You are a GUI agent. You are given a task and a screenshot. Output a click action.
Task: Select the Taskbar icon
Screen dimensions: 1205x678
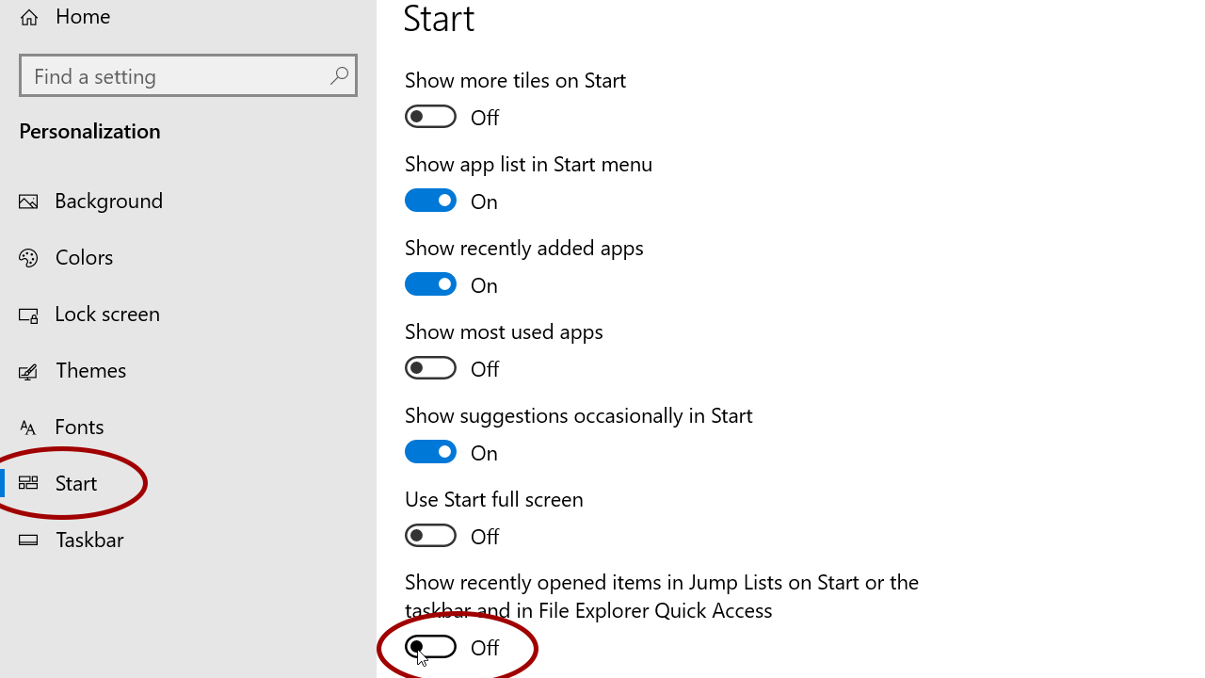click(x=27, y=539)
